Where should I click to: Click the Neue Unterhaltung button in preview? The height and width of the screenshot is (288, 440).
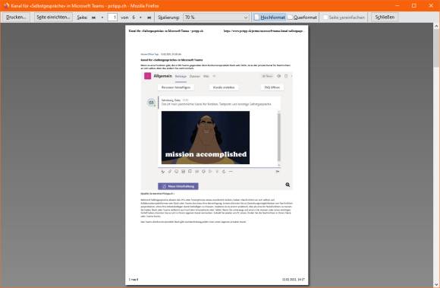pyautogui.click(x=178, y=186)
